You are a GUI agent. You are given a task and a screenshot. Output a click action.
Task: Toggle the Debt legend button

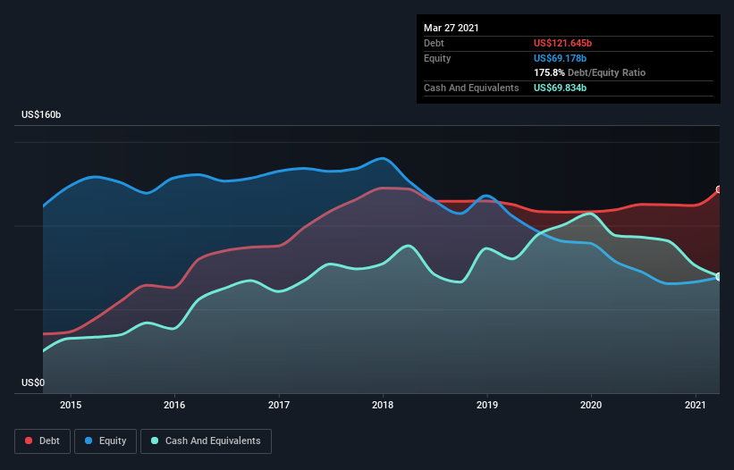click(x=42, y=441)
